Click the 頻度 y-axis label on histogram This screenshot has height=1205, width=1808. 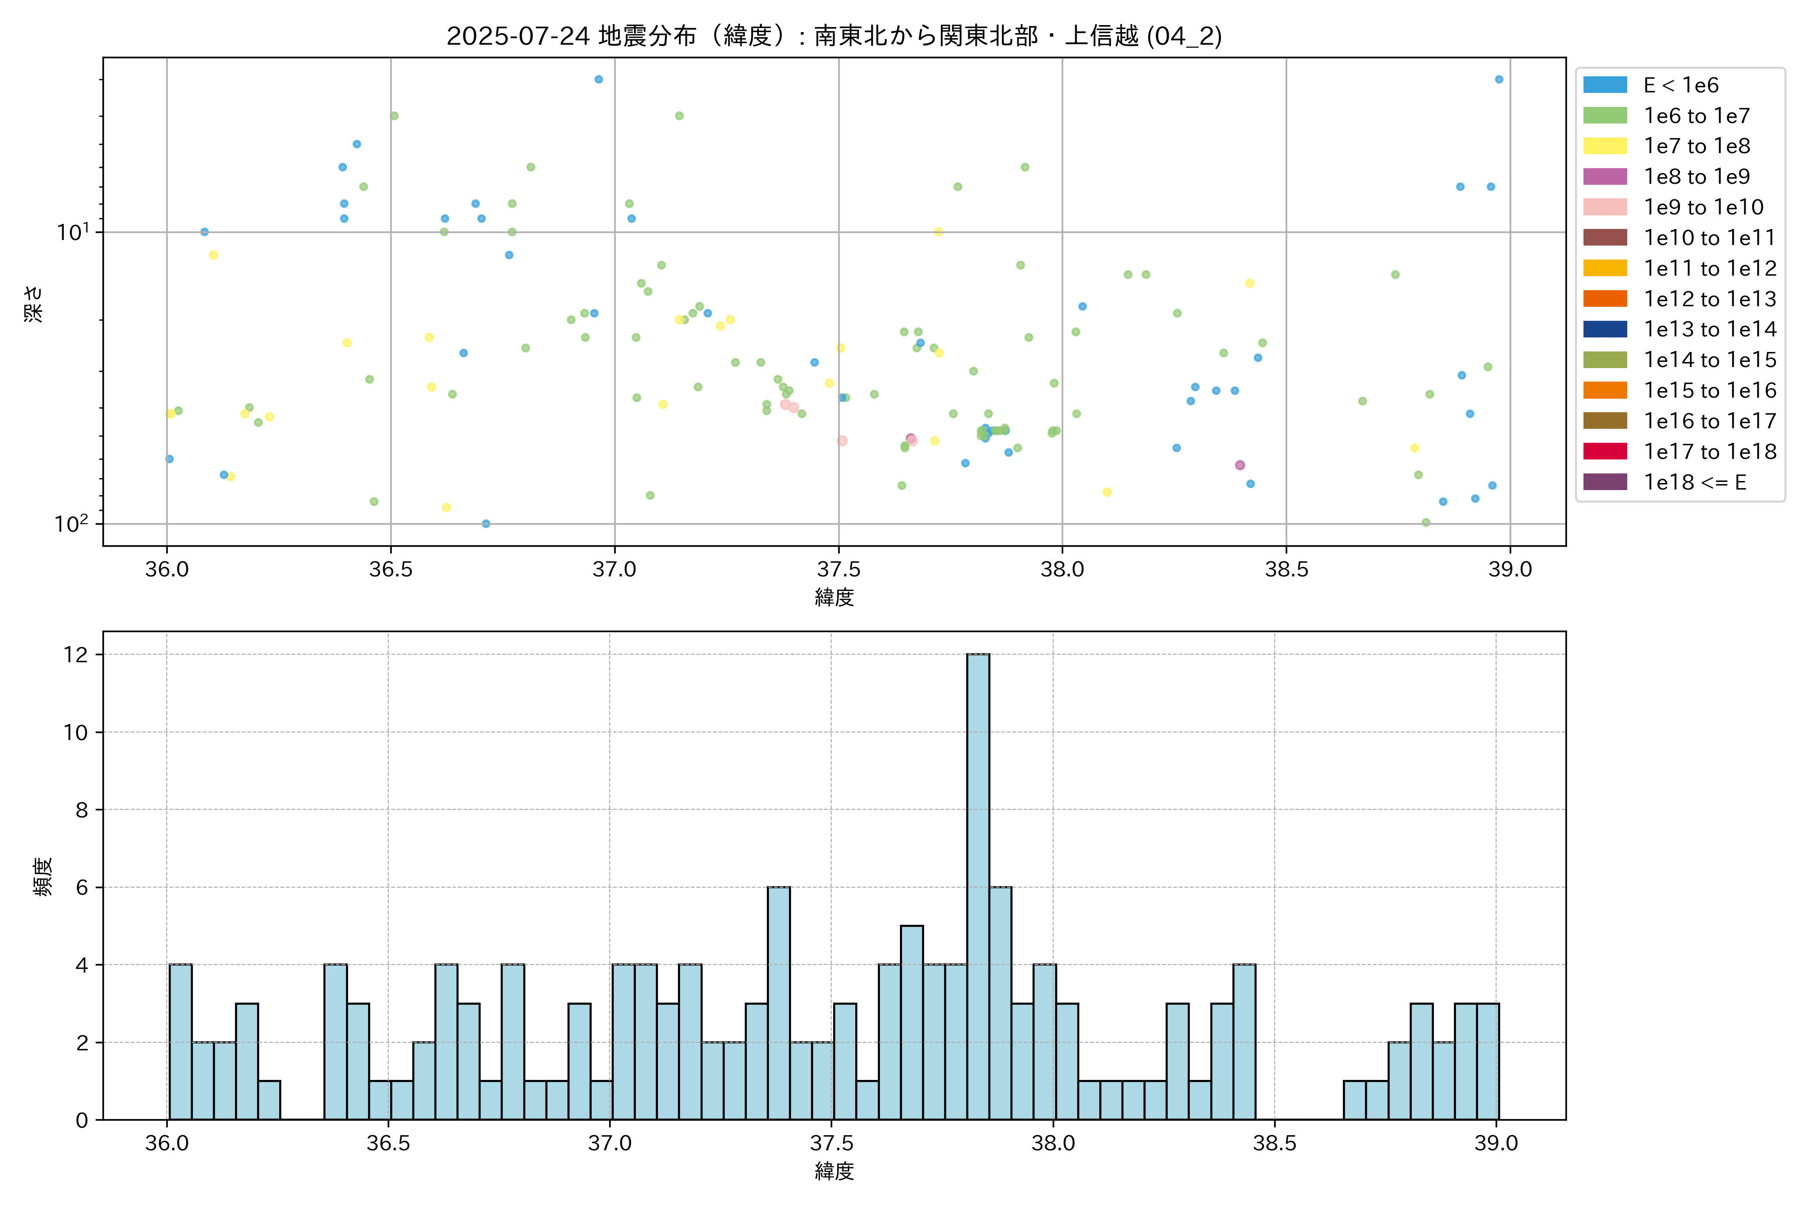[43, 876]
